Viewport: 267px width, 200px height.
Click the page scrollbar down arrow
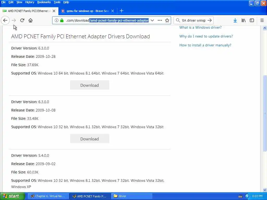[265, 190]
